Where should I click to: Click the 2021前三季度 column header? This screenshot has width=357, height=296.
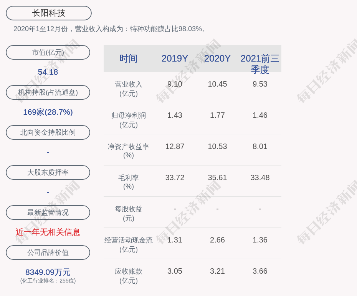260,64
